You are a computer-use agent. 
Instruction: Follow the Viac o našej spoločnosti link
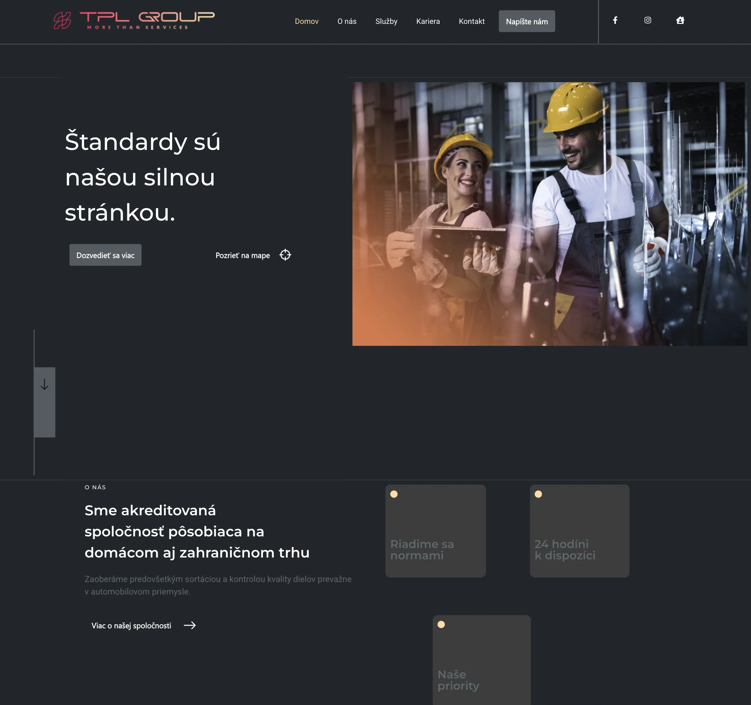point(131,626)
